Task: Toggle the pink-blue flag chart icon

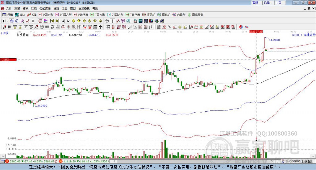Action: coord(46,21)
